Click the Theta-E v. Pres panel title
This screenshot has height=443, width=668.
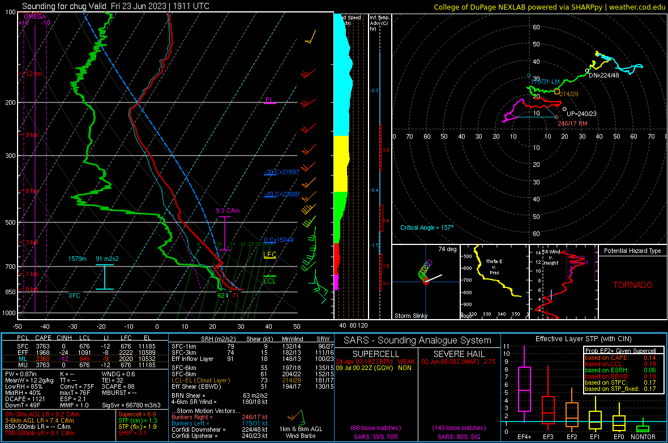[x=494, y=266]
